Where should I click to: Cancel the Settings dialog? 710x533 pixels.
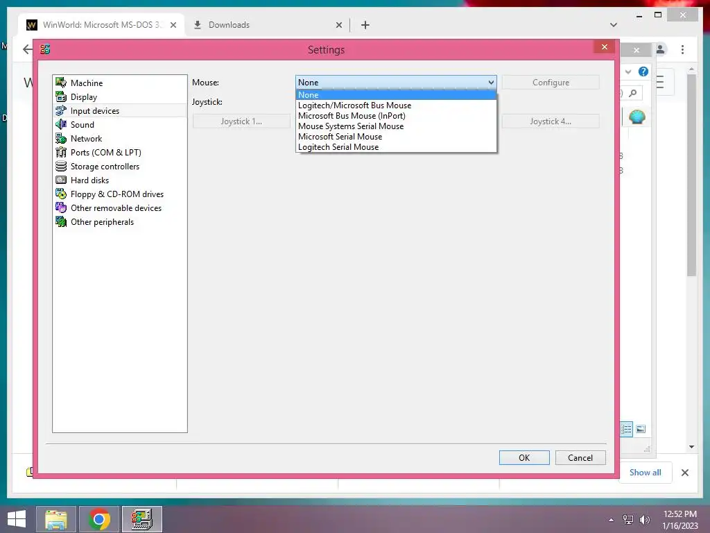[x=580, y=458]
